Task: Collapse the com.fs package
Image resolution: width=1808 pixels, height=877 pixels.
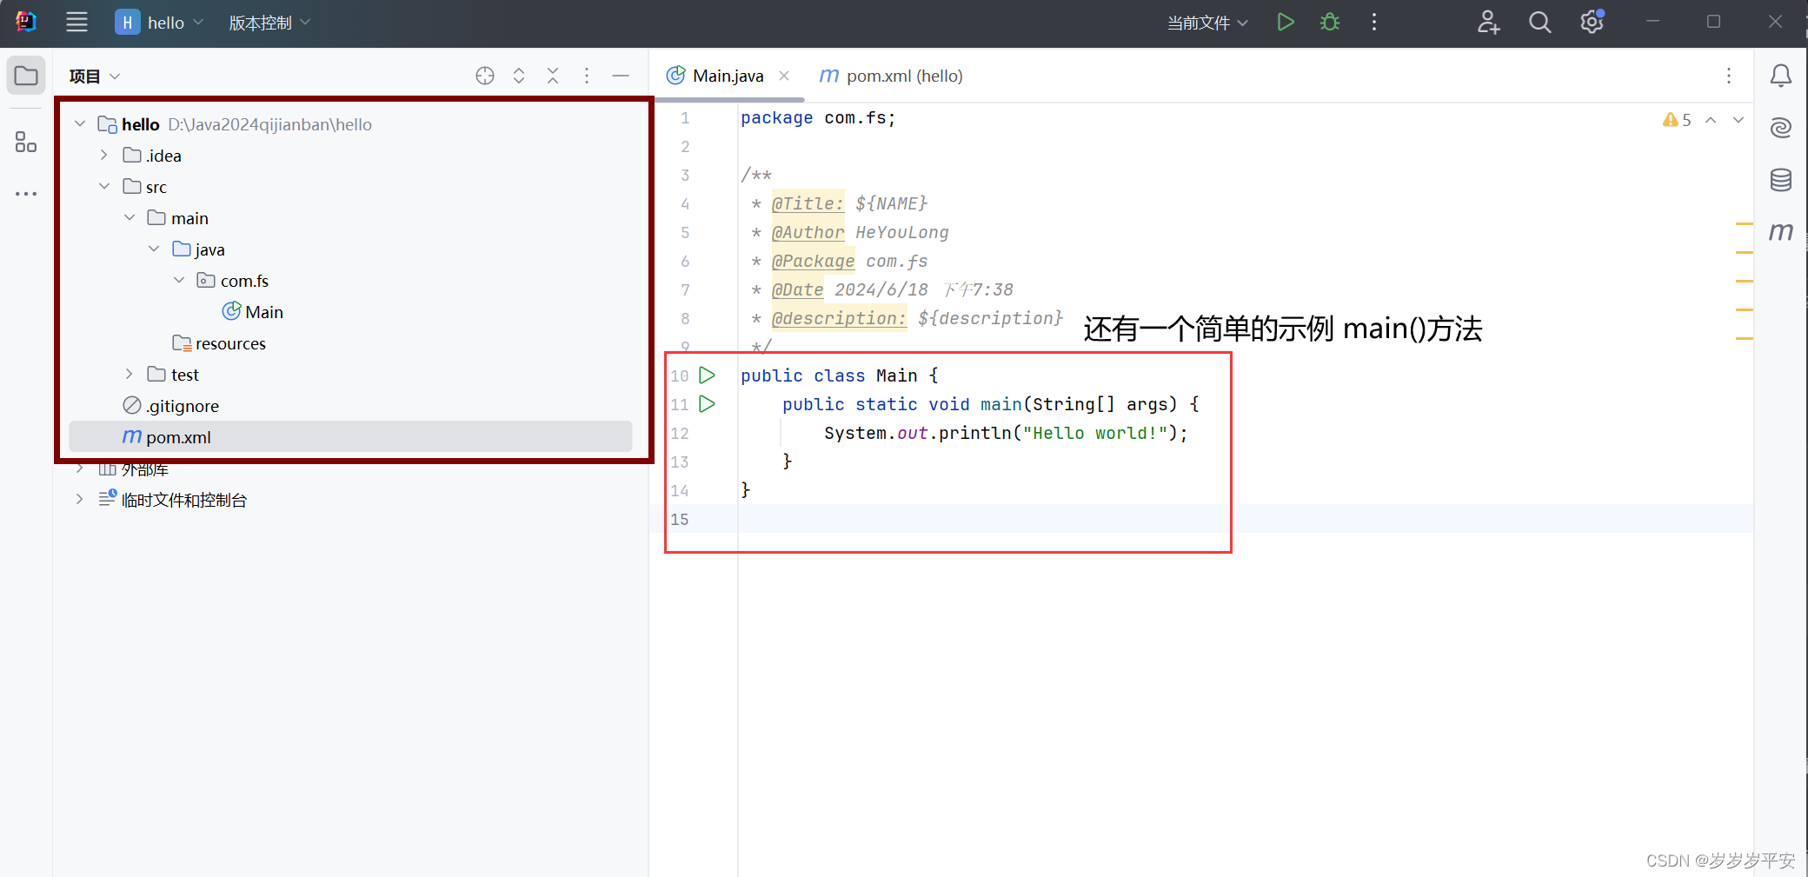Action: [179, 280]
